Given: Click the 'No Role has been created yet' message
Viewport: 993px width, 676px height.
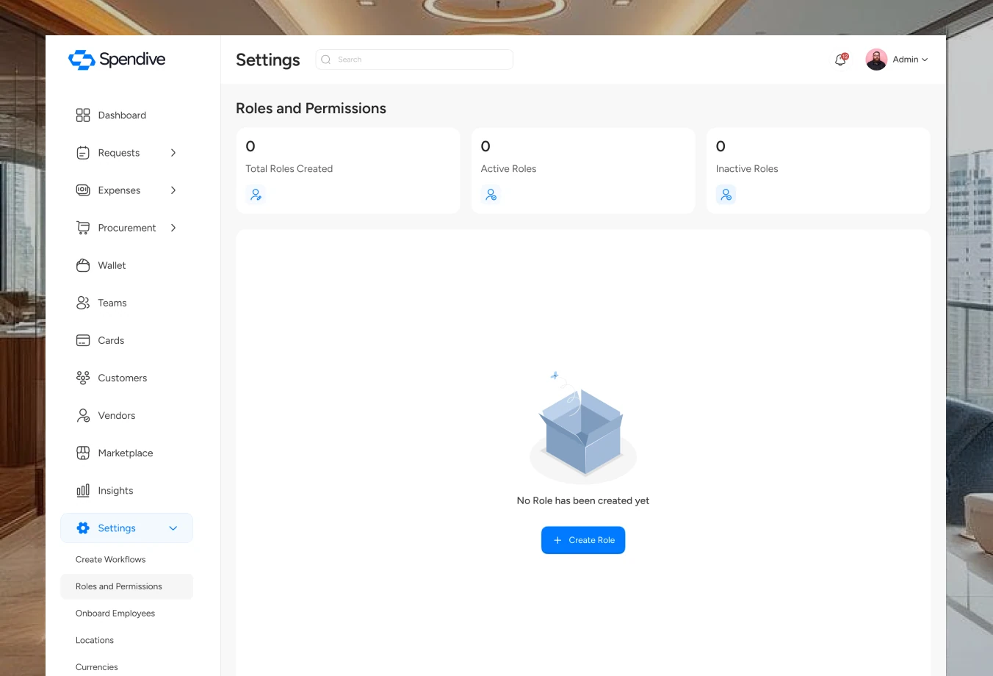Looking at the screenshot, I should (583, 500).
